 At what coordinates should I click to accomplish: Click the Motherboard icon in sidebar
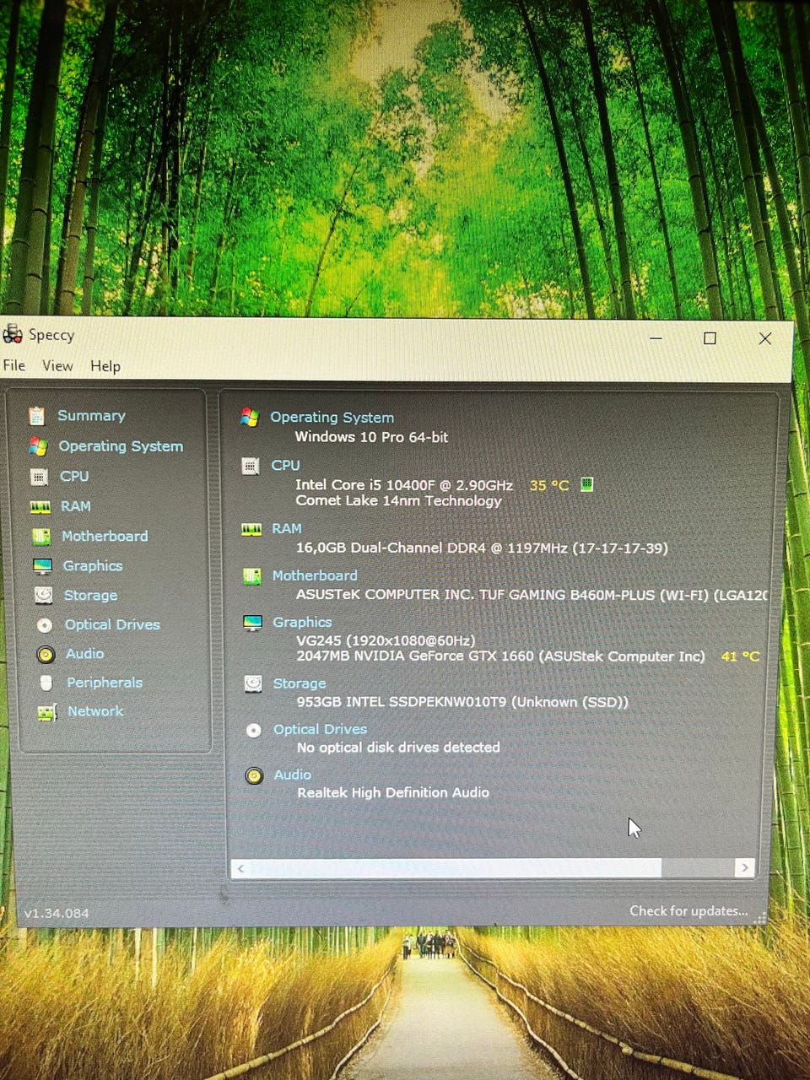tap(40, 537)
